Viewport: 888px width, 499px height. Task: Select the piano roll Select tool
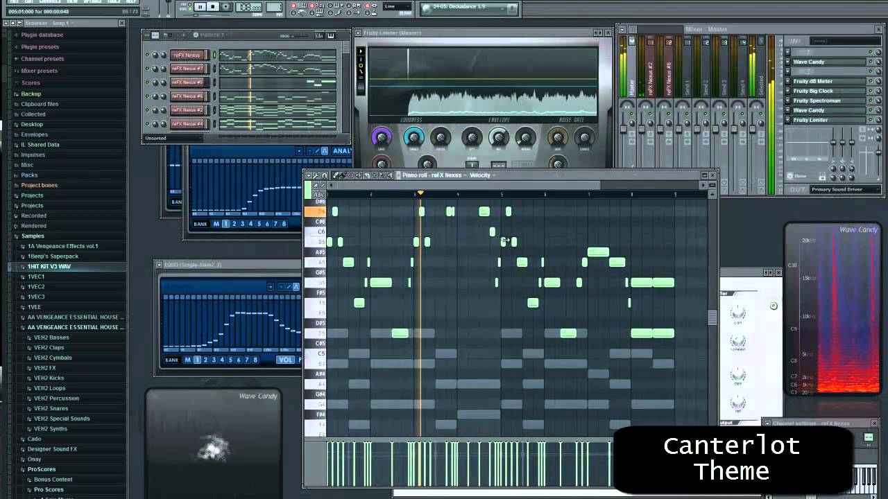(373, 175)
